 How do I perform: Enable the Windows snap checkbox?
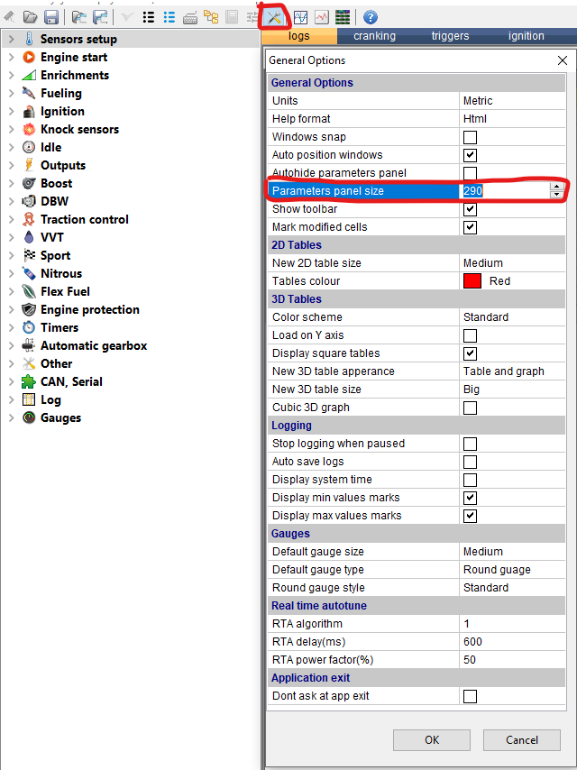coord(470,137)
